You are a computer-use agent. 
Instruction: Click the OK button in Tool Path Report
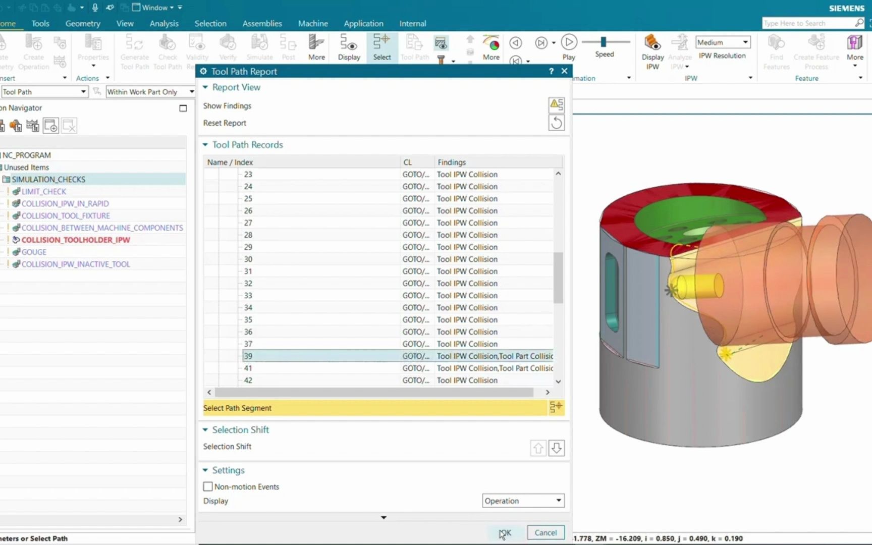[x=505, y=532]
